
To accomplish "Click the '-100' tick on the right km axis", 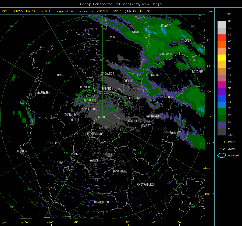I will coord(207,168).
